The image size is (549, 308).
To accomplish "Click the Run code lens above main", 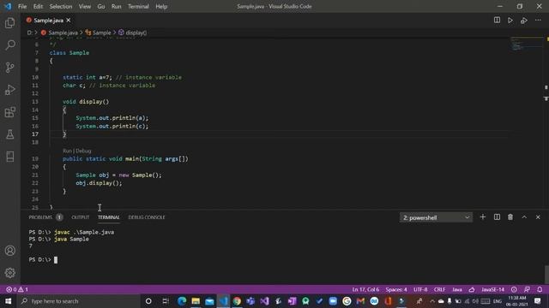I will [67, 151].
